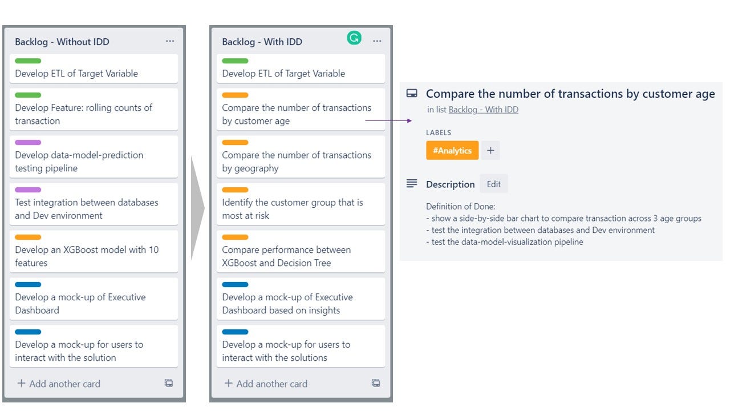
Task: Open Develop an XGBoost model card
Action: tap(94, 251)
